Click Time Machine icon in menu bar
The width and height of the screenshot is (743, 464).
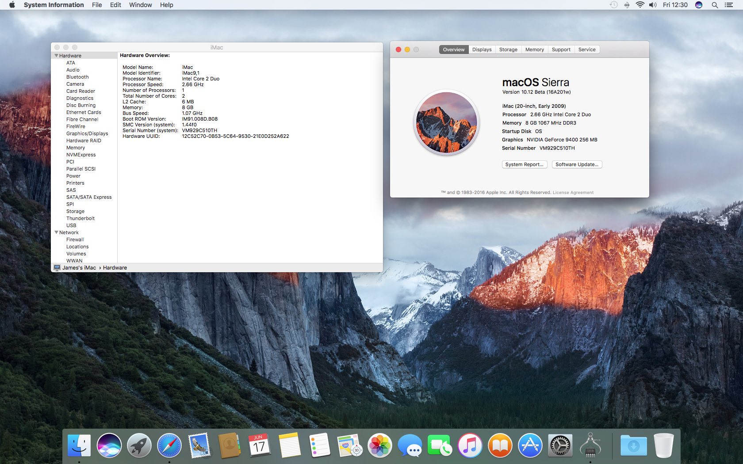pos(613,5)
